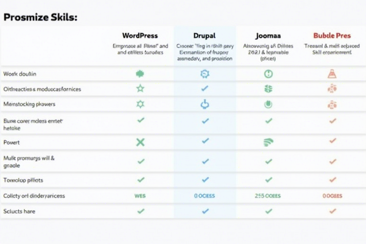Click the Joomaa wifi-style icon in Powert row

(268, 142)
